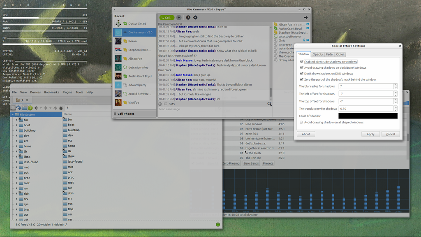Open Skype chat settings gear icon
Viewport: 421px width, 237px height.
pyautogui.click(x=195, y=18)
